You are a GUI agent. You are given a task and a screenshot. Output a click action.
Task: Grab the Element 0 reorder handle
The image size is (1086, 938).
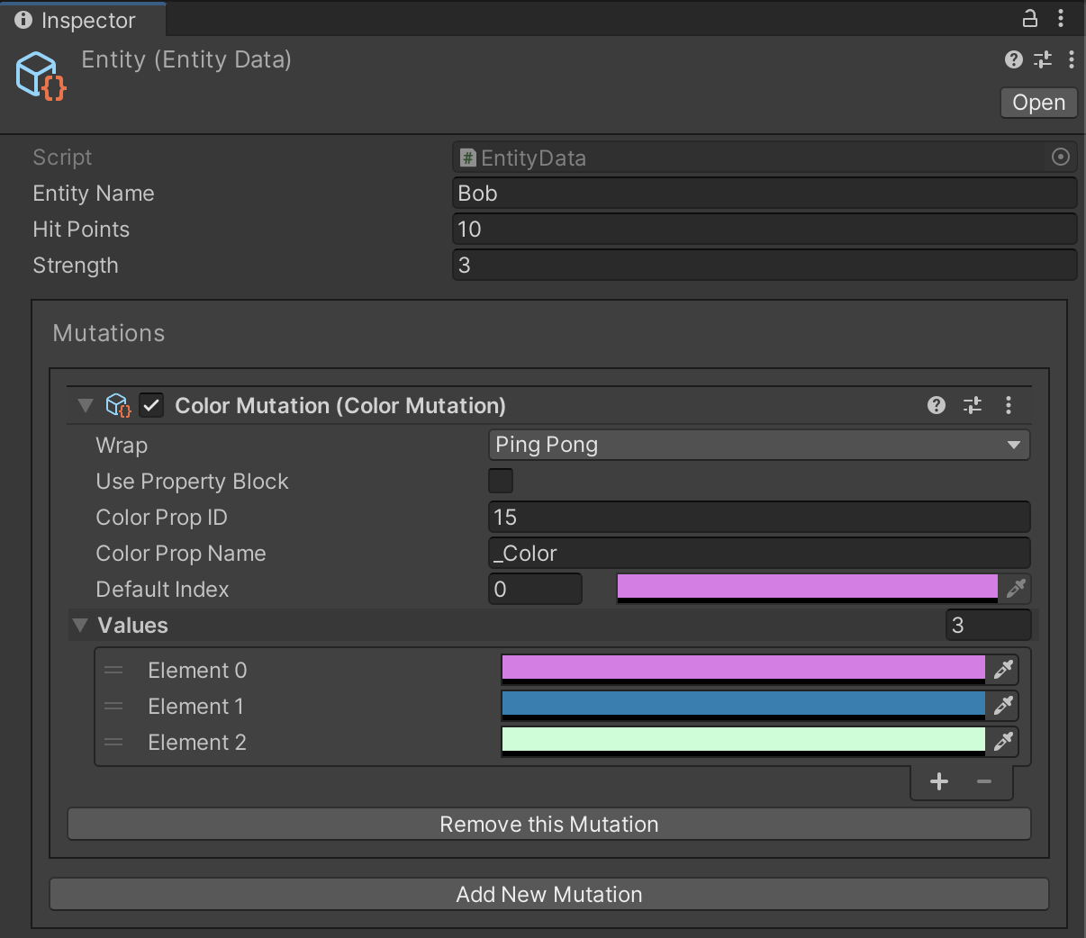coord(113,670)
